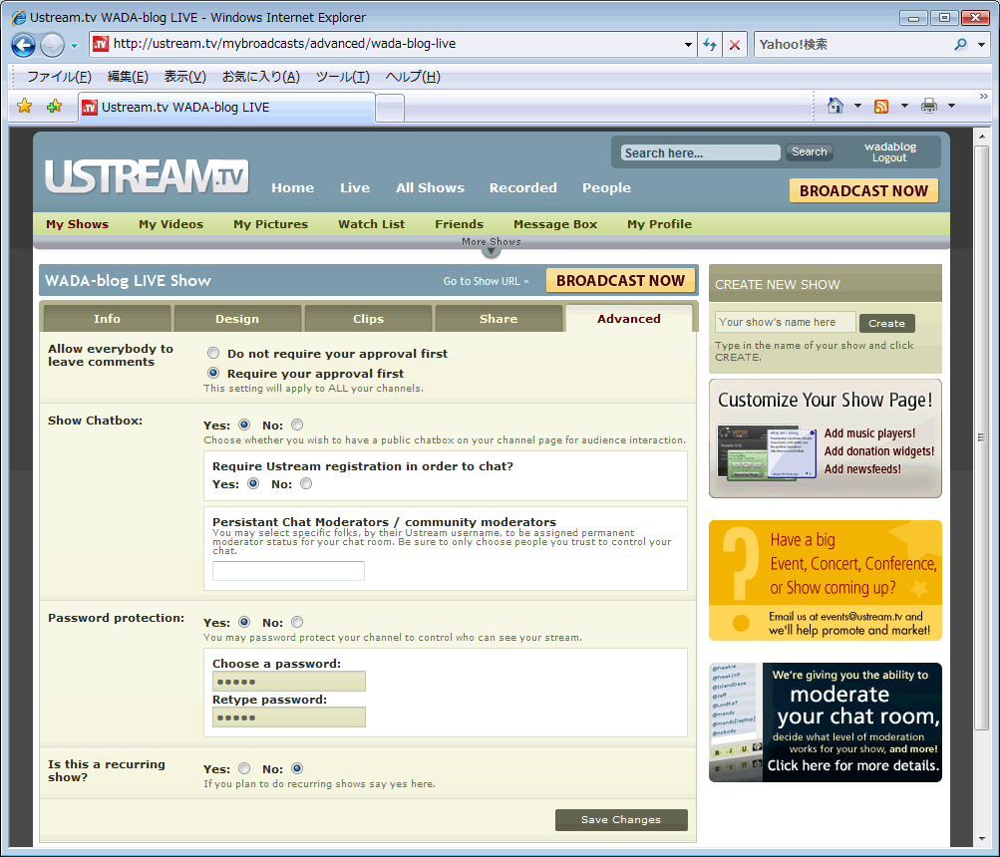The width and height of the screenshot is (1000, 857).
Task: Click the Print icon in toolbar
Action: click(929, 107)
